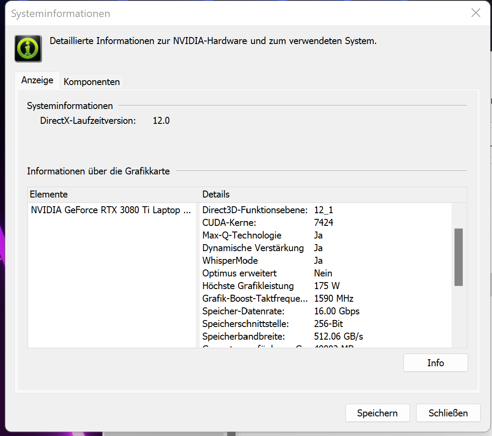The image size is (492, 436).
Task: Click scrollbar track below the thumb
Action: click(x=458, y=316)
